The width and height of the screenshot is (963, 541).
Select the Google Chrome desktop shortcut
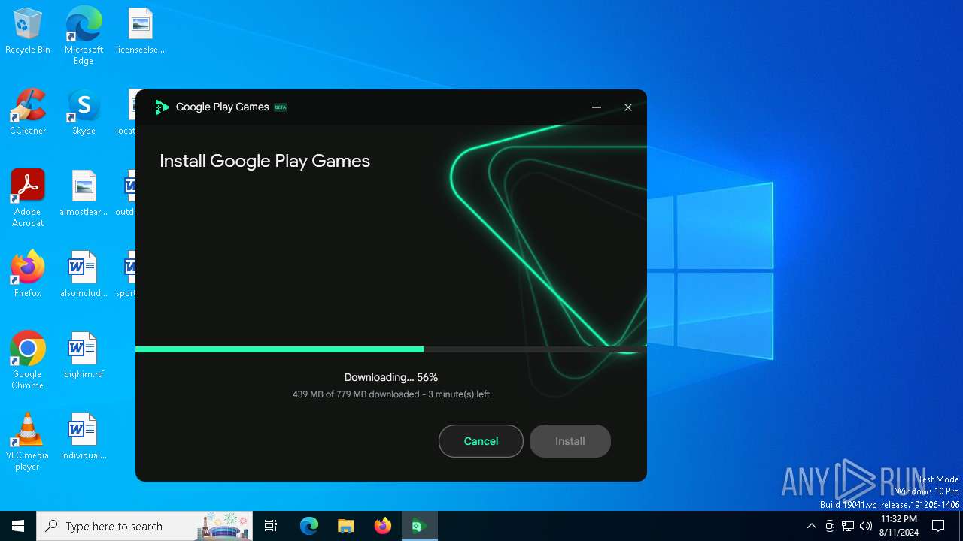[x=28, y=360]
